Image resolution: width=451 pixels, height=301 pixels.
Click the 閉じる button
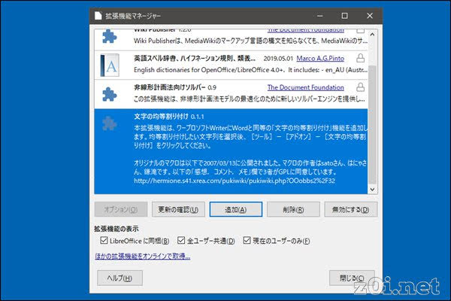(352, 278)
